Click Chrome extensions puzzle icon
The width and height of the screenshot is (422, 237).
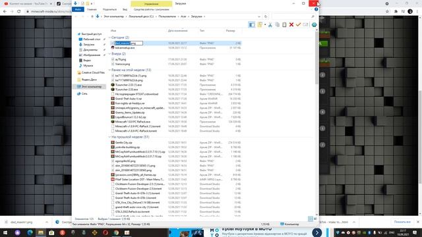(396, 12)
